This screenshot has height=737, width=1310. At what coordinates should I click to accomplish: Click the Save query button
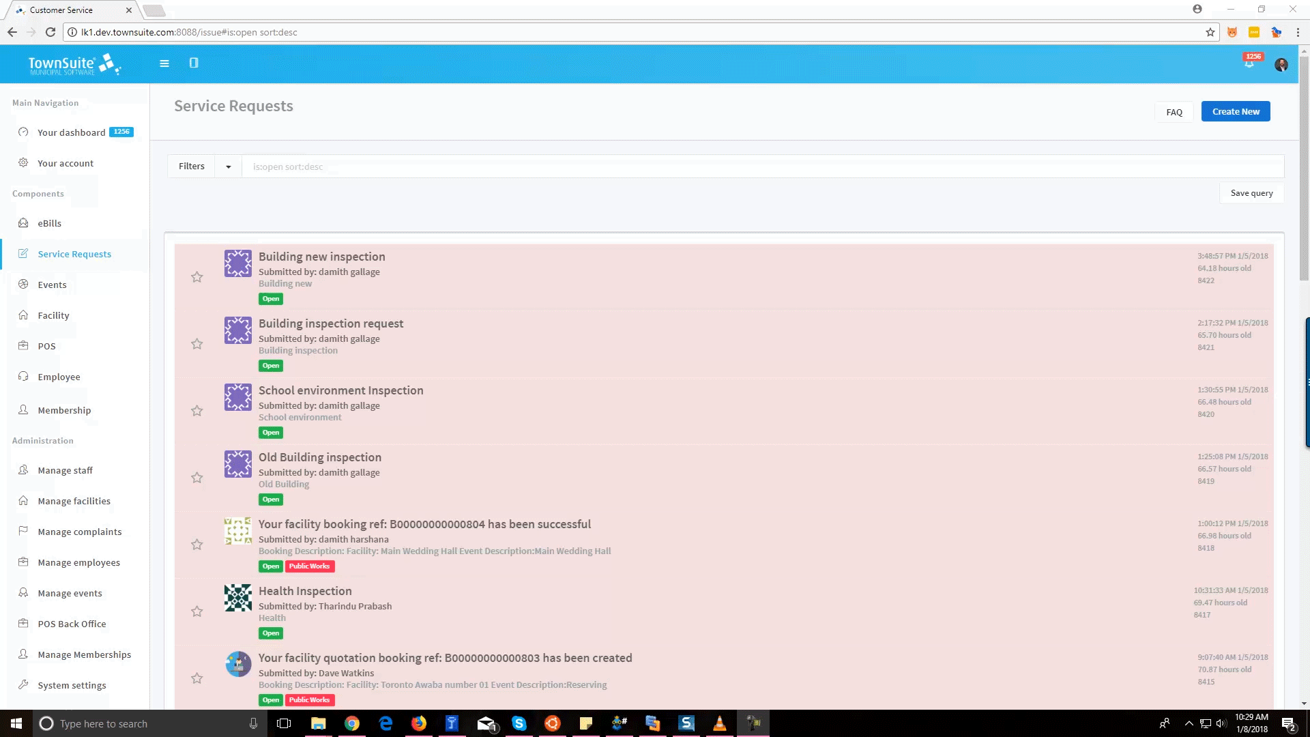pos(1251,193)
